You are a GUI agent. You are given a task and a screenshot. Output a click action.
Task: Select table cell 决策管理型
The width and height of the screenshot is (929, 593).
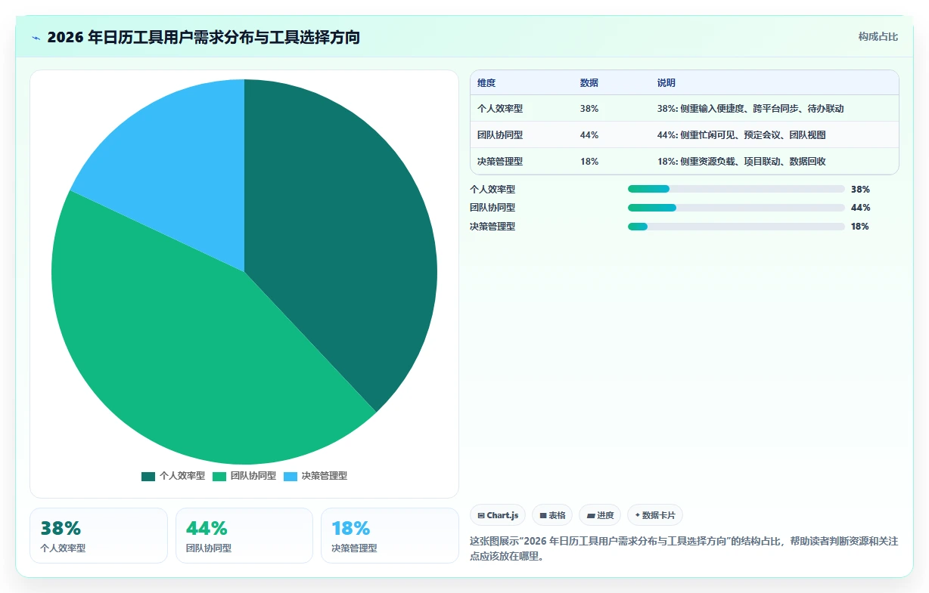500,161
